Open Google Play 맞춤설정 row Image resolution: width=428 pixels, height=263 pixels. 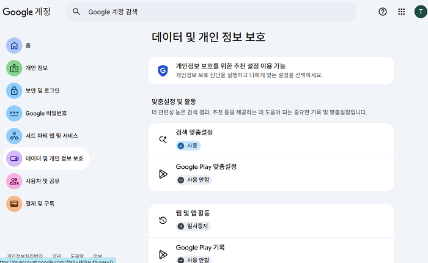(x=271, y=174)
